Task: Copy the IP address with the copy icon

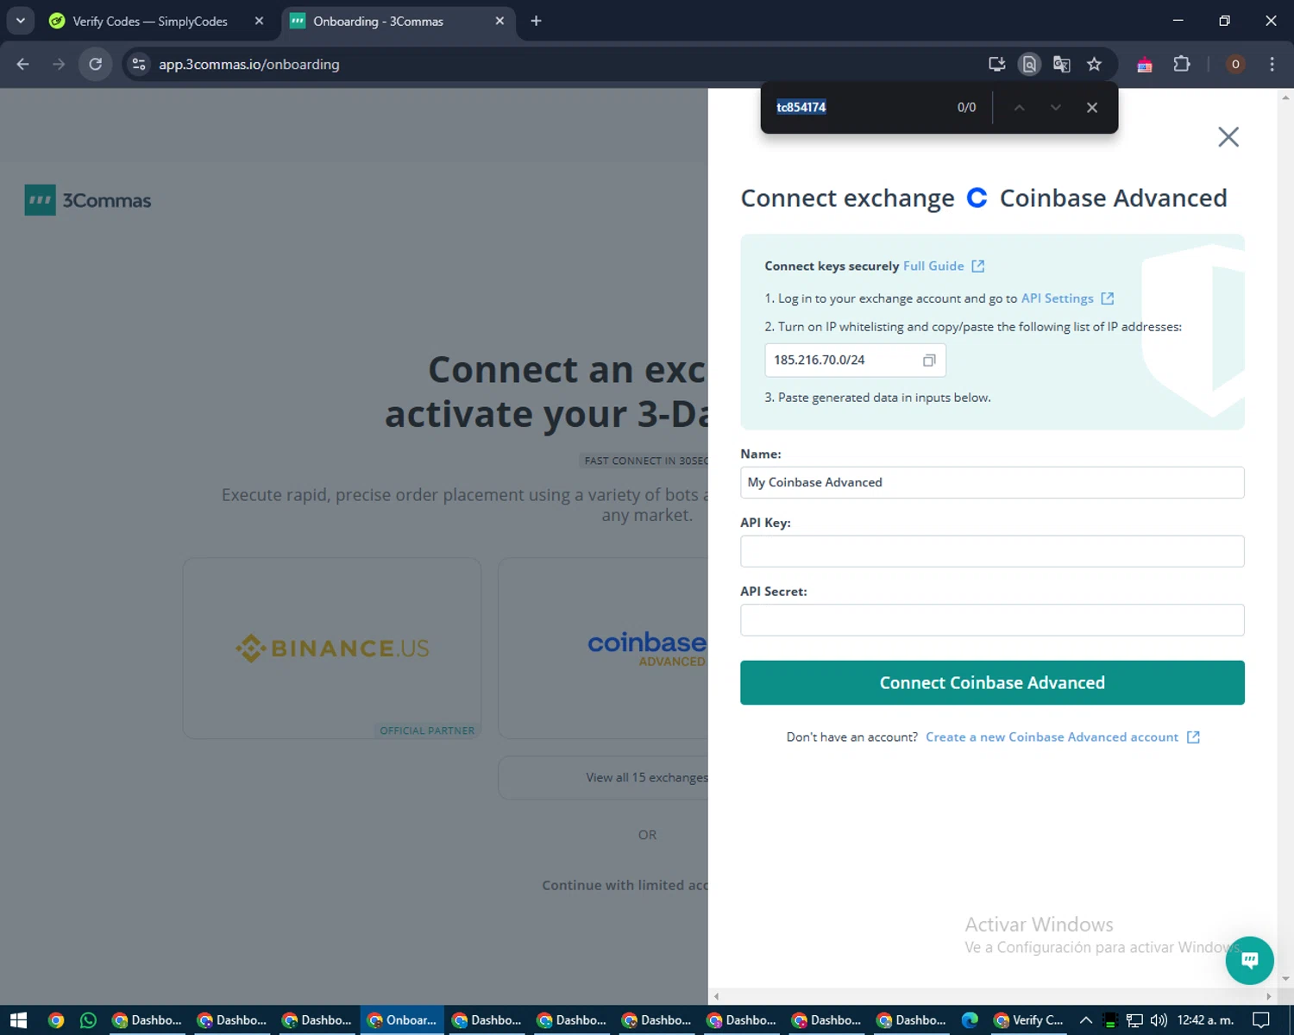Action: (x=929, y=361)
